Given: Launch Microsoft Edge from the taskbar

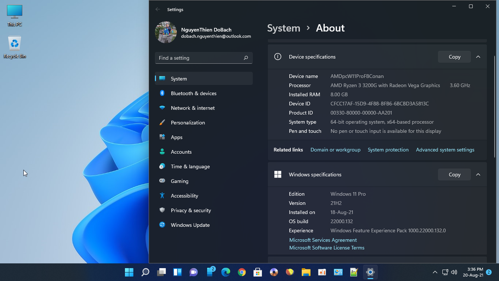Looking at the screenshot, I should coord(225,272).
